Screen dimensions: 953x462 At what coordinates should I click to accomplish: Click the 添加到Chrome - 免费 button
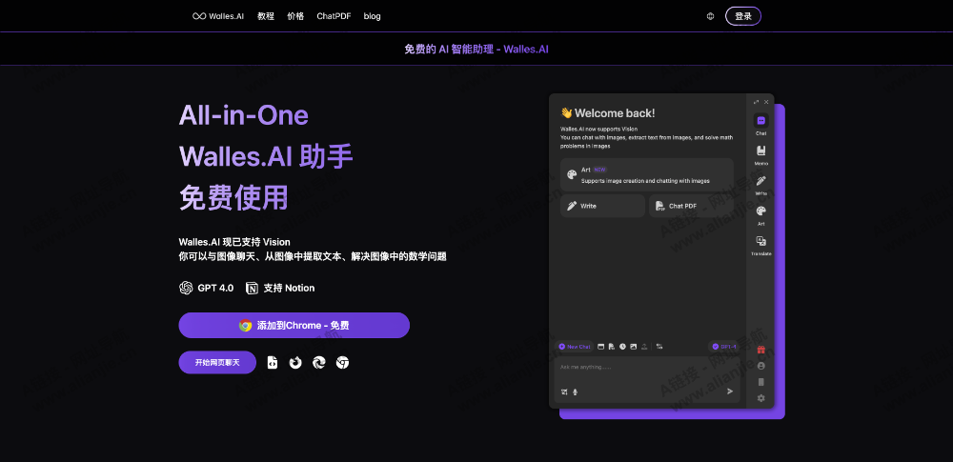tap(294, 325)
